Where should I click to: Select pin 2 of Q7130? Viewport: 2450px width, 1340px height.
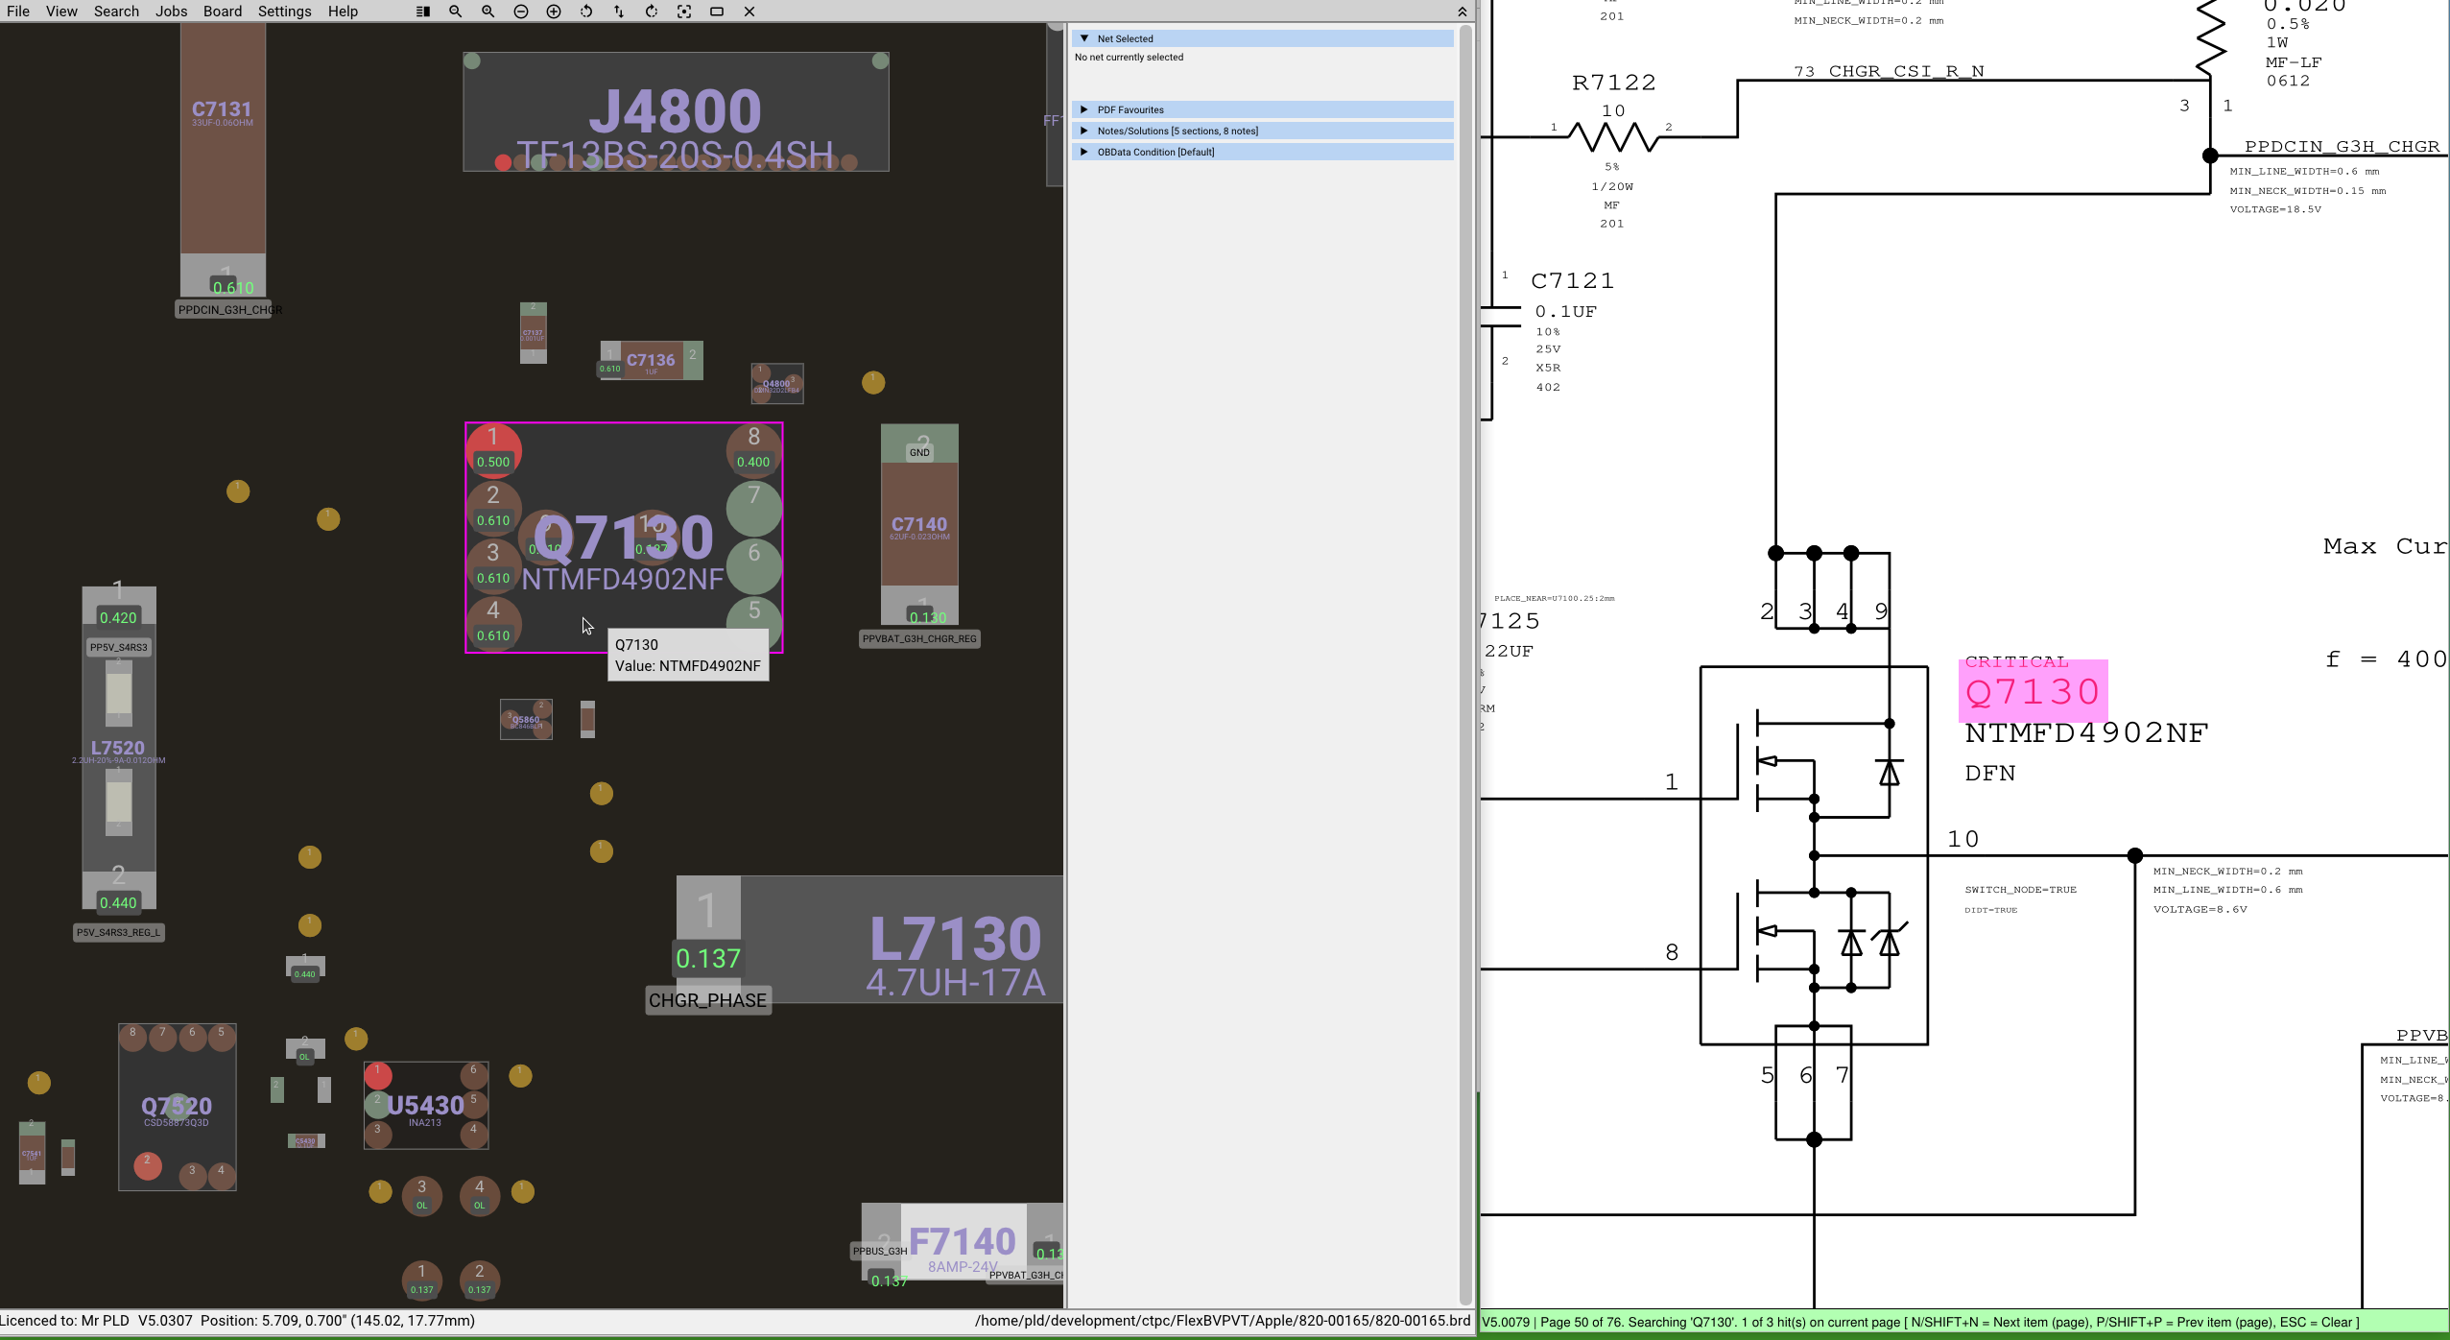[x=493, y=507]
